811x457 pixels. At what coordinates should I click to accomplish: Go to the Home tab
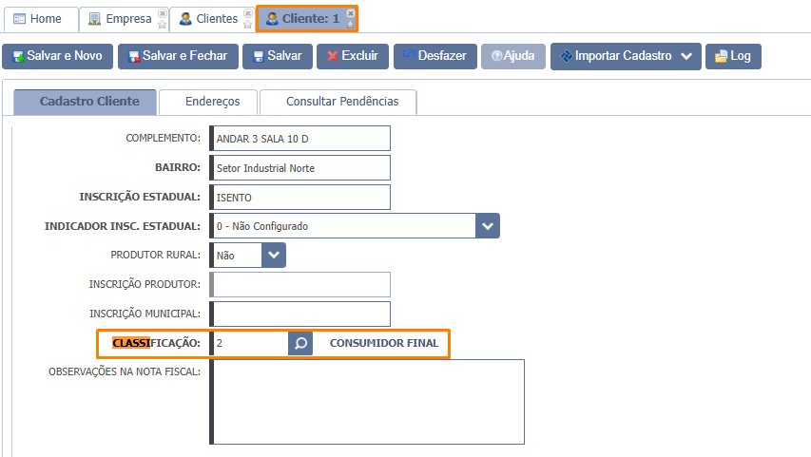(x=38, y=19)
